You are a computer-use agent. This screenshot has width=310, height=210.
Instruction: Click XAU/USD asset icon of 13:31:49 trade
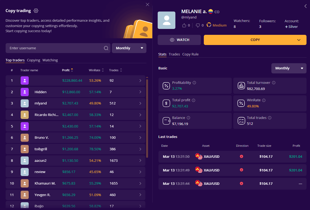click(x=199, y=170)
